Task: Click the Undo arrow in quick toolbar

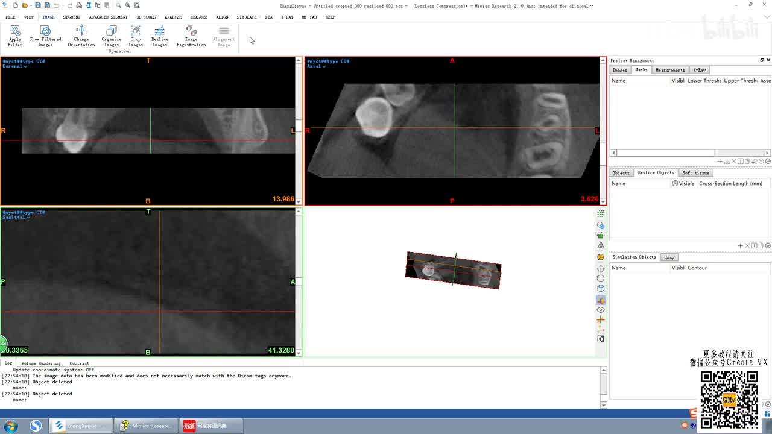Action: tap(57, 5)
